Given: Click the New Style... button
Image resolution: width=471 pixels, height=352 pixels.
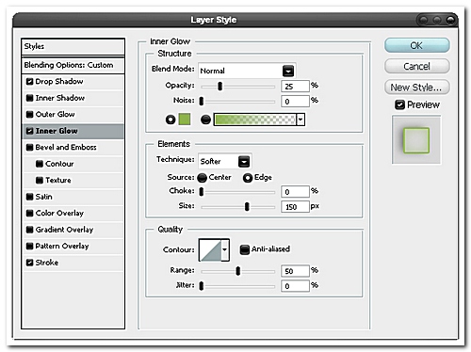Looking at the screenshot, I should pos(417,88).
